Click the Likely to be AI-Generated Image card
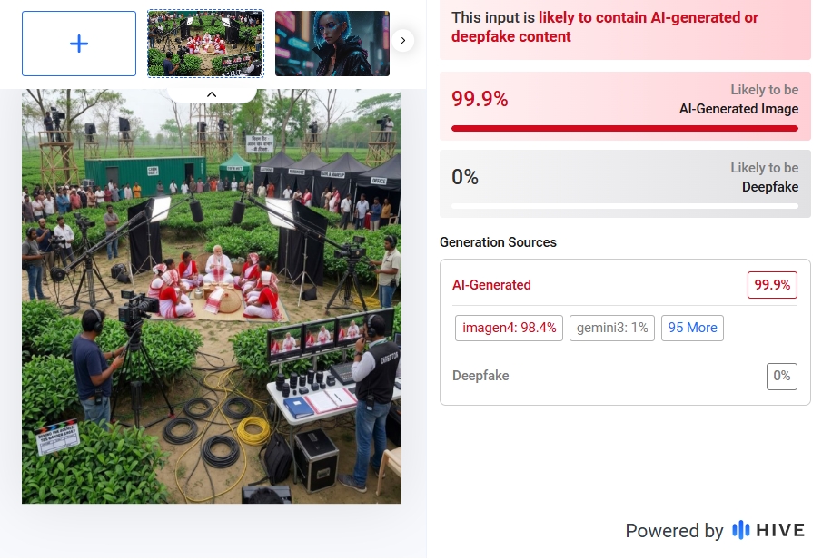The image size is (832, 560). coord(625,106)
